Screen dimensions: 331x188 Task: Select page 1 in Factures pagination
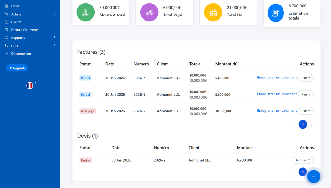pos(303,124)
